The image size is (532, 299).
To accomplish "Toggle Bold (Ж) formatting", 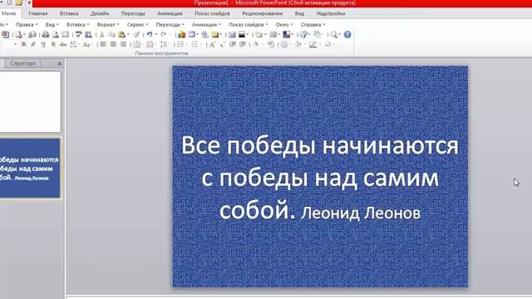I will pyautogui.click(x=23, y=44).
